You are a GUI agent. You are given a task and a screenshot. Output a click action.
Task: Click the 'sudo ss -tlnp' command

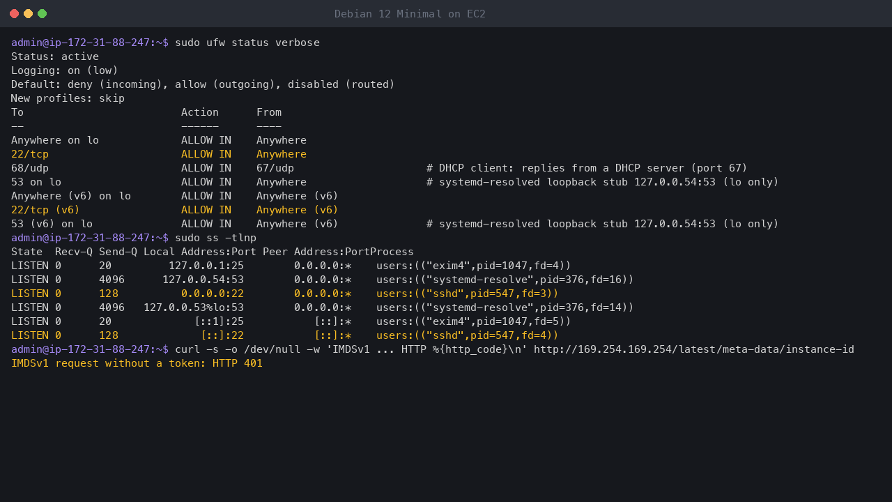click(215, 238)
